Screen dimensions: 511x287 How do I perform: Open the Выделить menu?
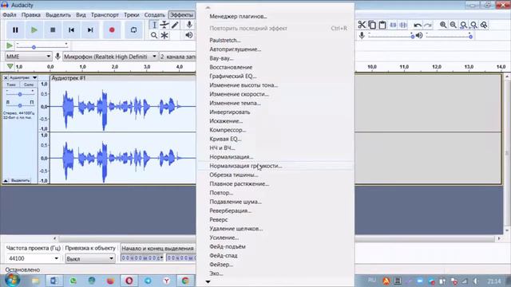(x=58, y=15)
